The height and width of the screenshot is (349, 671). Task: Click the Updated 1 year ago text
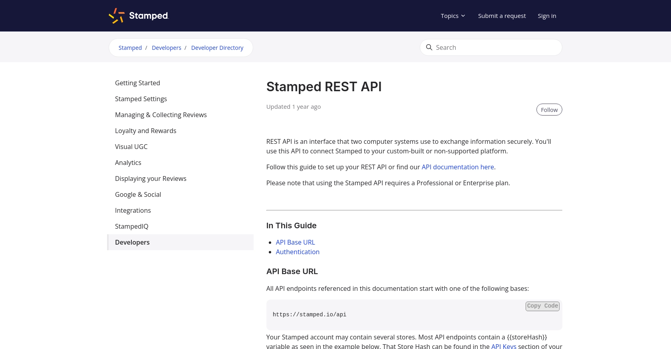pos(294,106)
